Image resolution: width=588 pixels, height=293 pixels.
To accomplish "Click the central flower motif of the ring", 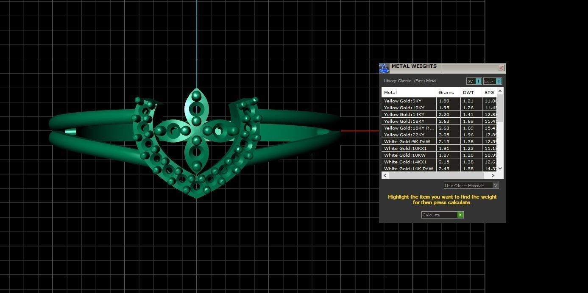I will pos(196,130).
